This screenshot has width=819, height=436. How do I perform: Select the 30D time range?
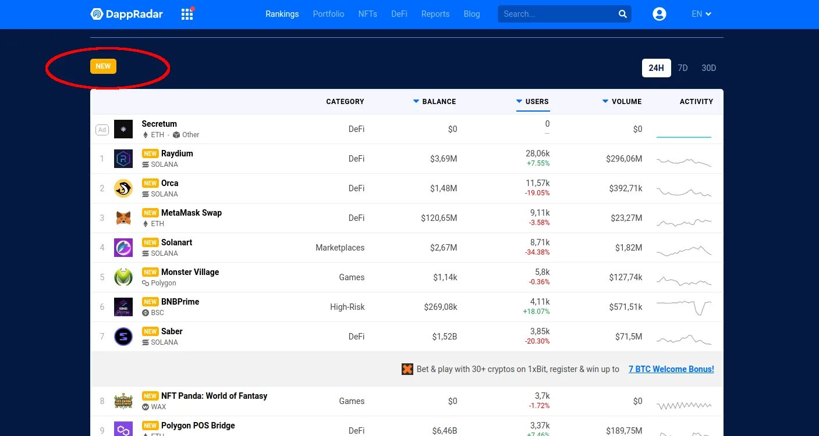pos(708,68)
